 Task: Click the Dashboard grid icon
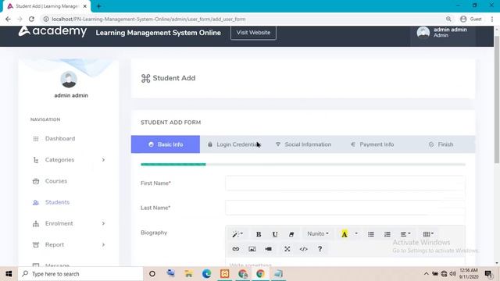[36, 139]
